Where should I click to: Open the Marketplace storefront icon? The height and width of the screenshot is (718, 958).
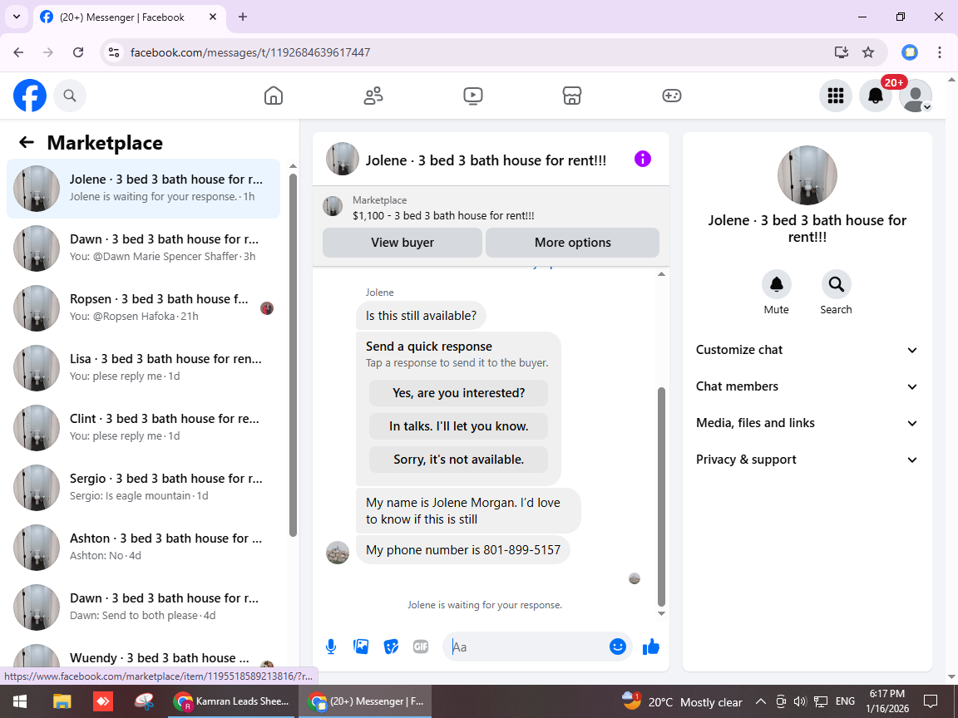(x=572, y=96)
